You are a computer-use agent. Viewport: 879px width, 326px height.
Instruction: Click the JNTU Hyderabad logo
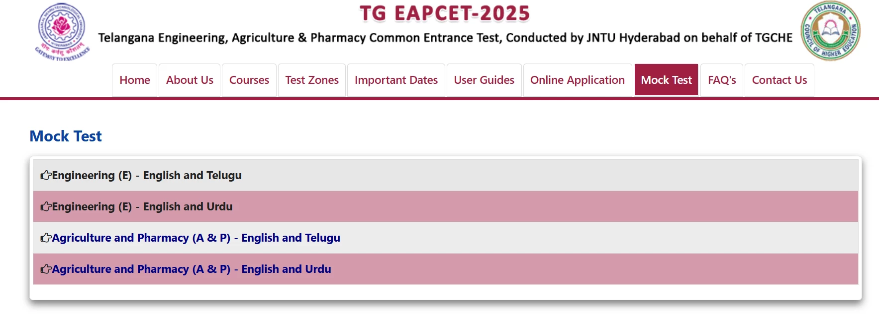pyautogui.click(x=62, y=31)
